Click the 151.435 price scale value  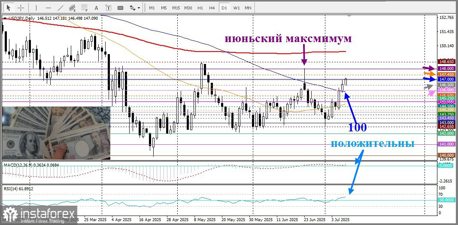(x=446, y=31)
